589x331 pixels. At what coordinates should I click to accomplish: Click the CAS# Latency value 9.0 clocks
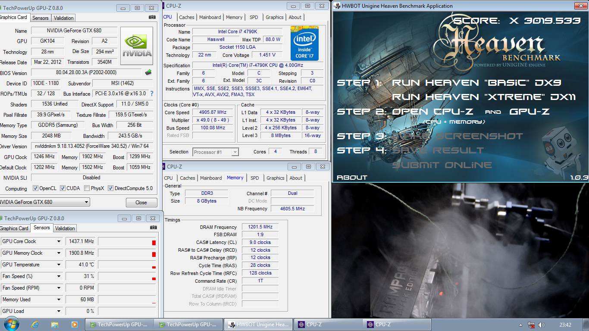(260, 242)
